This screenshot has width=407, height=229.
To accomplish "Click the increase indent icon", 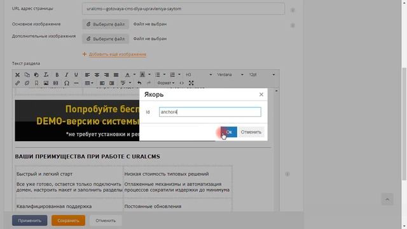I will click(x=112, y=83).
